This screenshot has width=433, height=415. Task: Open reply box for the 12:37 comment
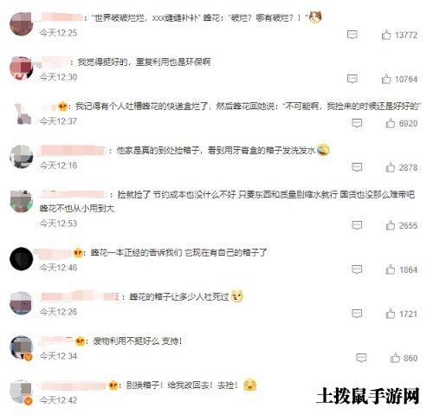[357, 123]
